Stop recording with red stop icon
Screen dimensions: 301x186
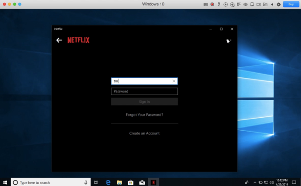(x=212, y=4)
